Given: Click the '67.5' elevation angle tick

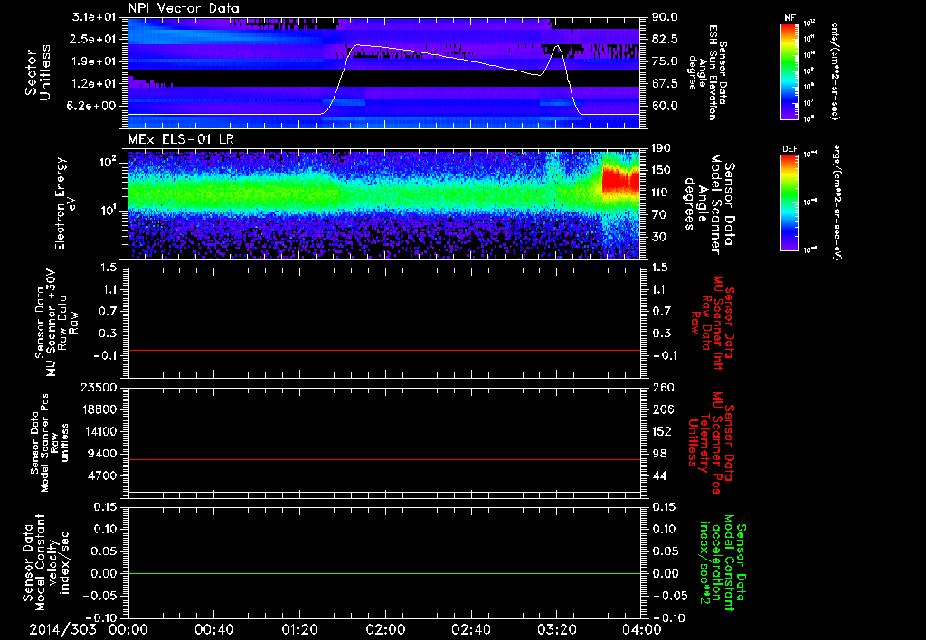Looking at the screenshot, I should tap(665, 84).
